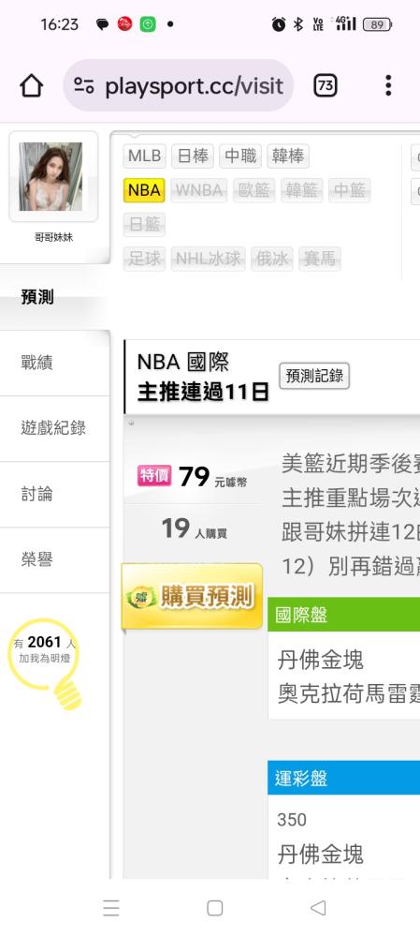The image size is (420, 937).
Task: Tap the 哥哥妹妹 profile photo
Action: tap(51, 176)
